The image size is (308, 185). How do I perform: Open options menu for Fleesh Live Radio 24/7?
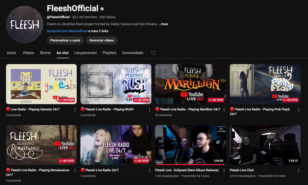click(149, 170)
